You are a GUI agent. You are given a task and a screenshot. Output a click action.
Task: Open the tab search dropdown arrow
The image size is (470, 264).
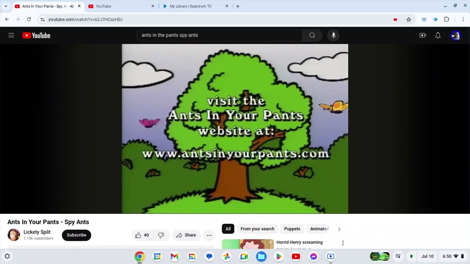coord(6,6)
